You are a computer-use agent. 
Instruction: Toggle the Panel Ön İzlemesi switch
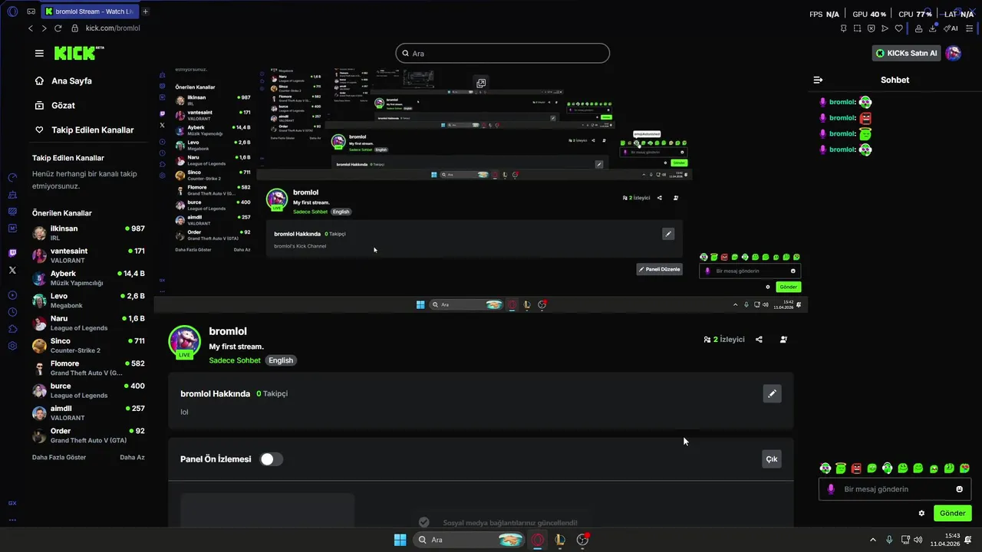(271, 459)
